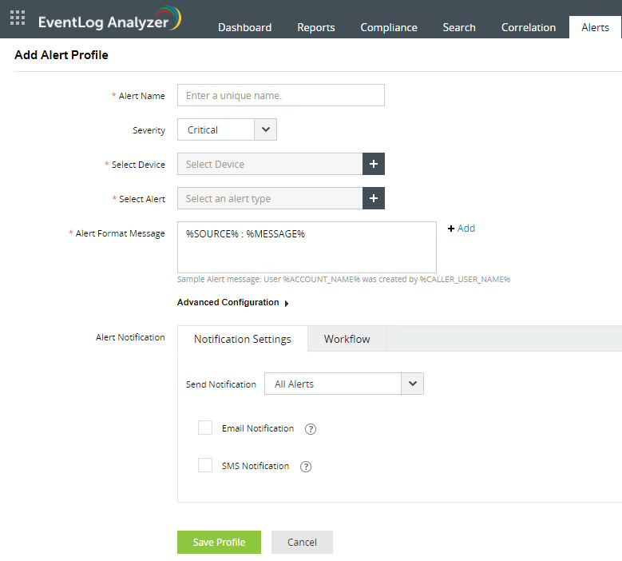622x561 pixels.
Task: Open SMS Notification help icon
Action: (306, 467)
